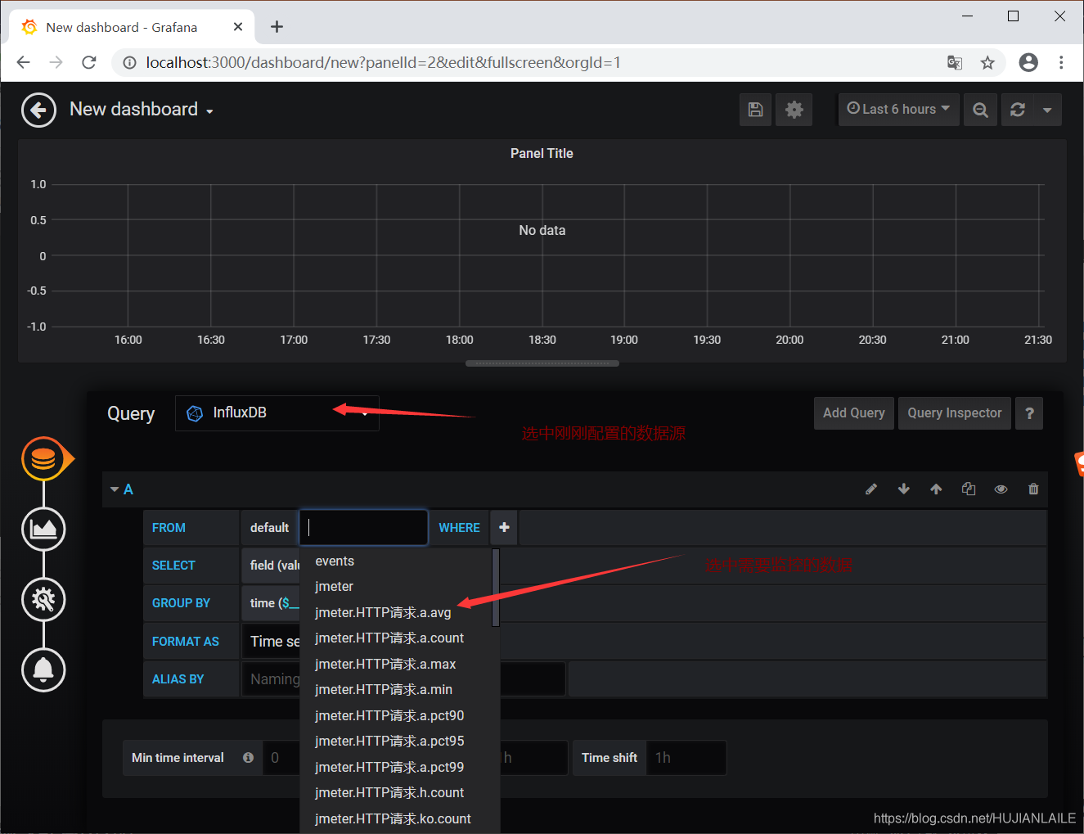Open the Last 6 hours time picker

coord(898,109)
